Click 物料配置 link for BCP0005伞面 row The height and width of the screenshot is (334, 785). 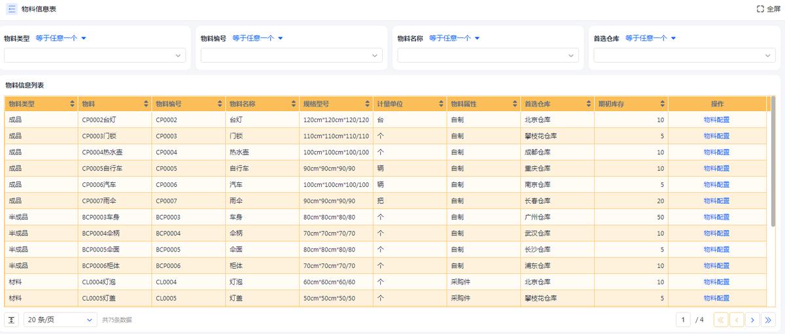click(x=716, y=250)
